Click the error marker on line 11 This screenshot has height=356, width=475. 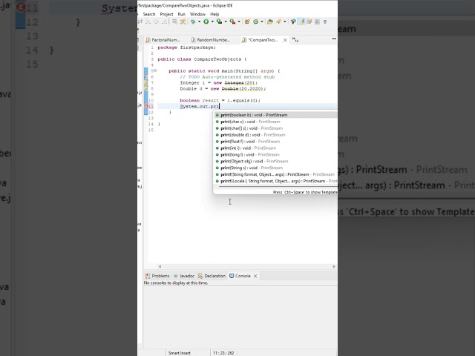(x=146, y=106)
